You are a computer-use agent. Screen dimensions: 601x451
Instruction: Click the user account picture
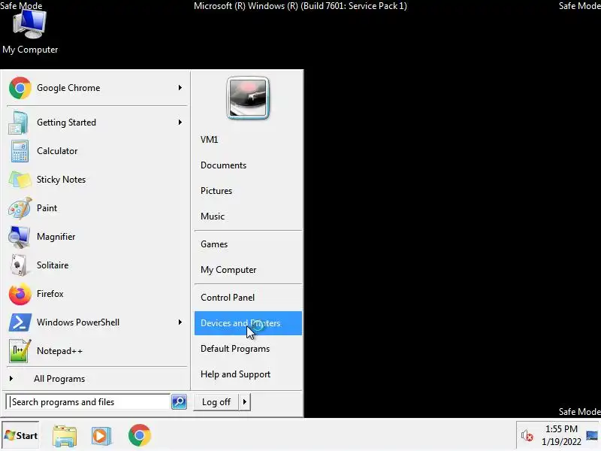248,98
